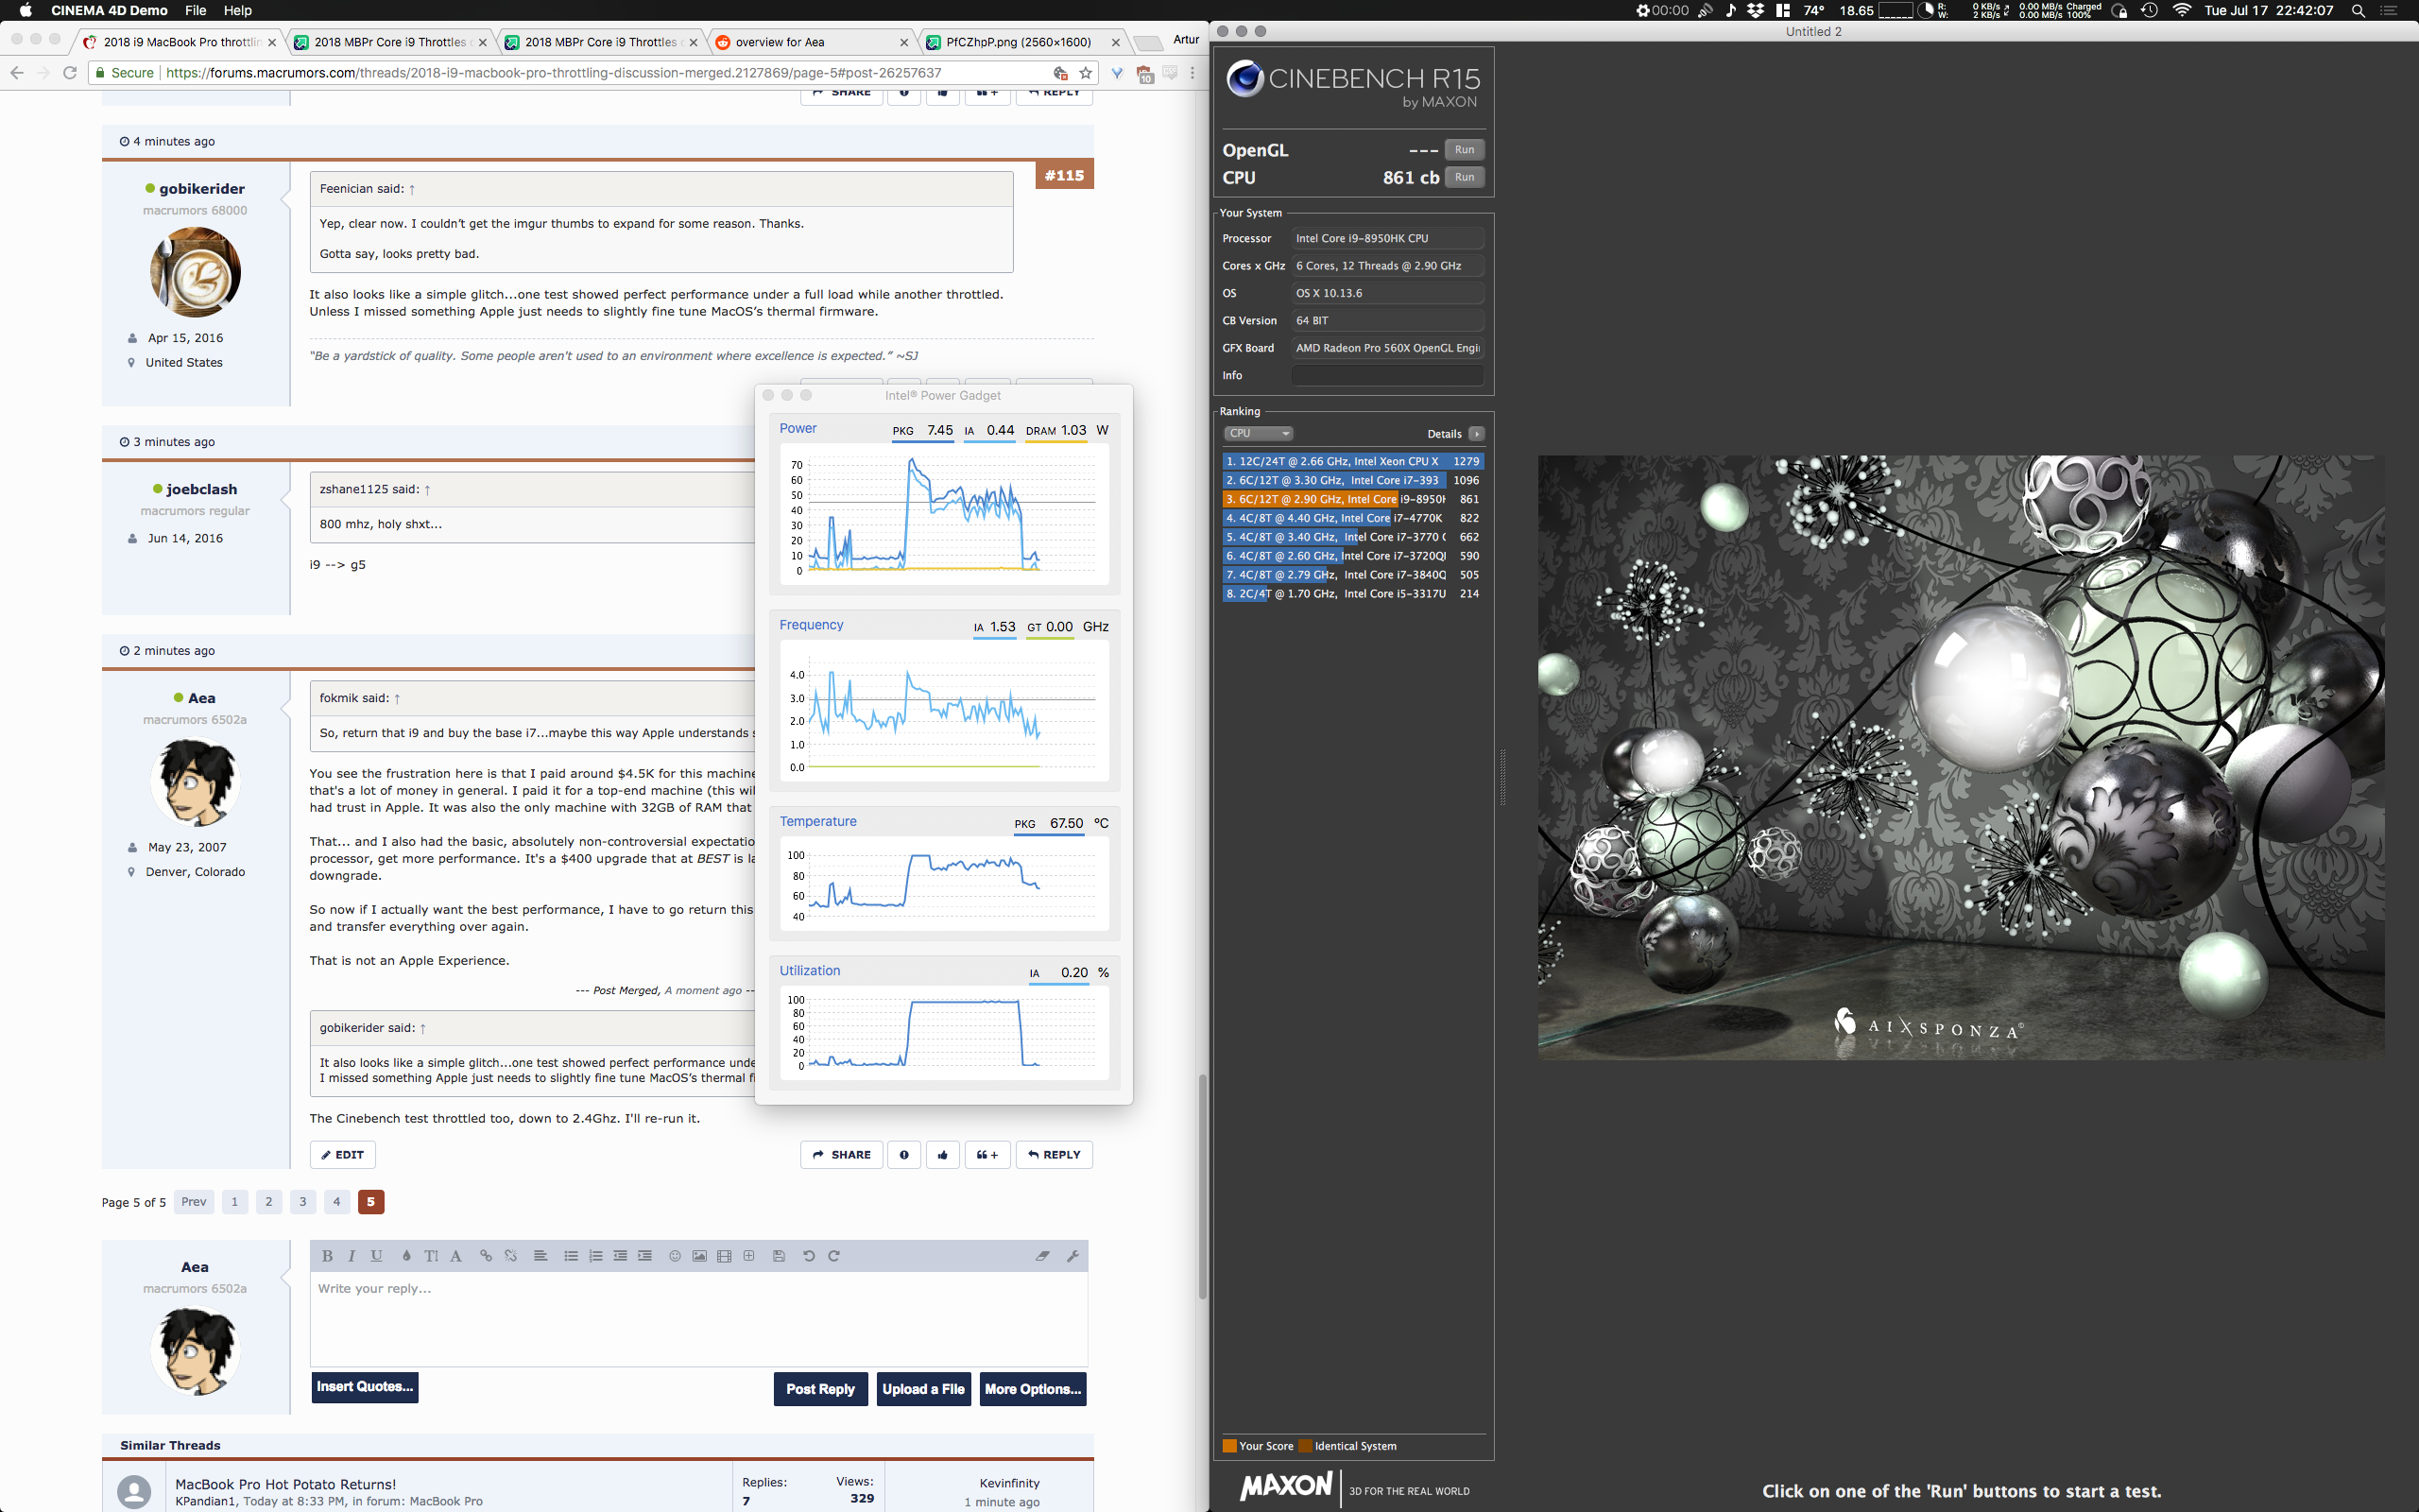This screenshot has height=1512, width=2419.
Task: Click redo arrow in reply editor
Action: click(833, 1256)
